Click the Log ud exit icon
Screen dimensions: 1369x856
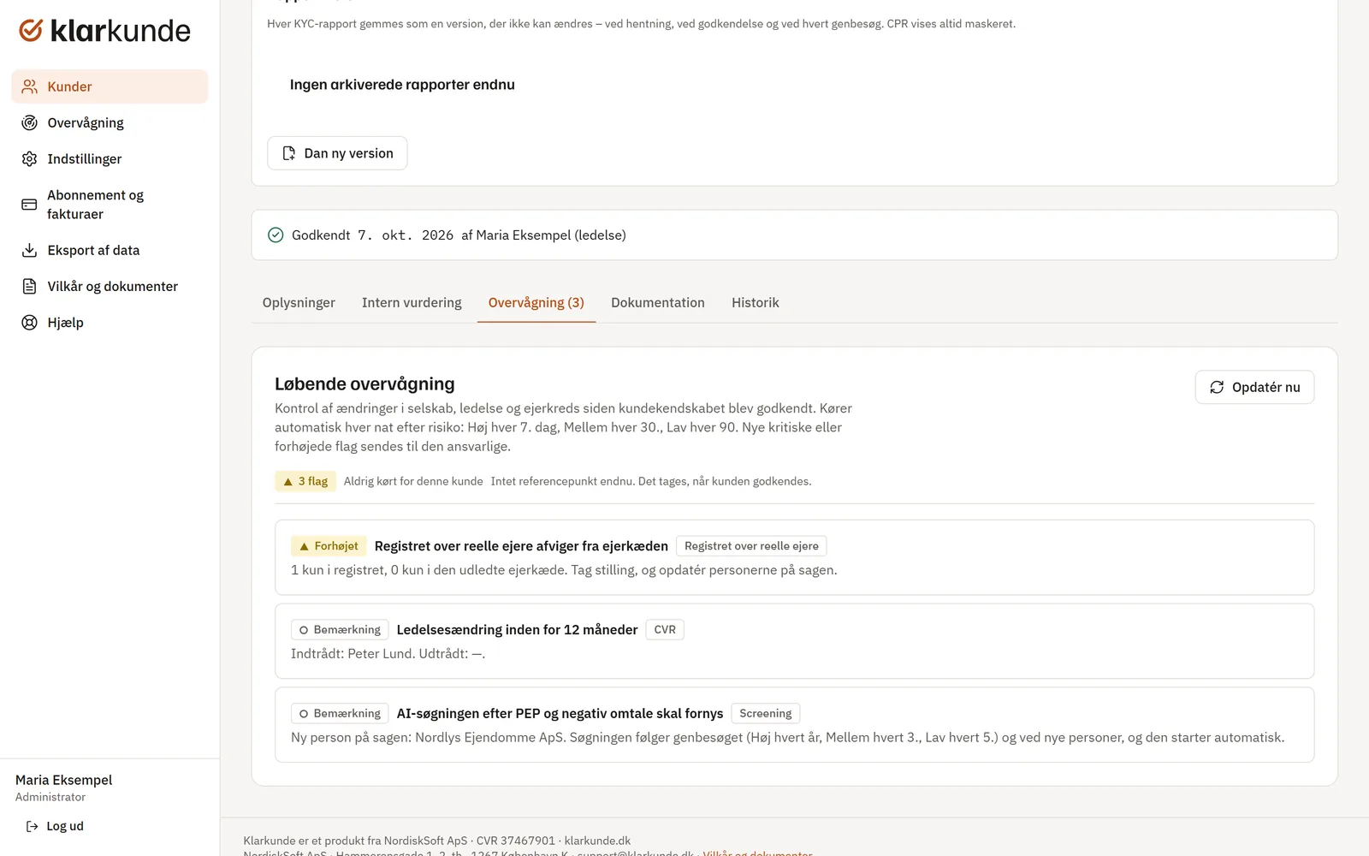[33, 826]
